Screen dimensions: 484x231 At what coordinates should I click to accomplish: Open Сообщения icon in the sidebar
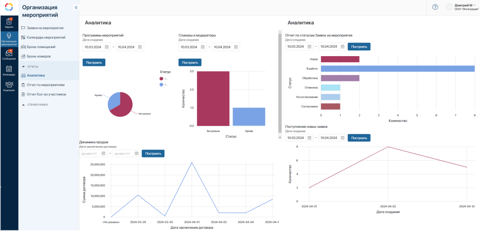9,55
